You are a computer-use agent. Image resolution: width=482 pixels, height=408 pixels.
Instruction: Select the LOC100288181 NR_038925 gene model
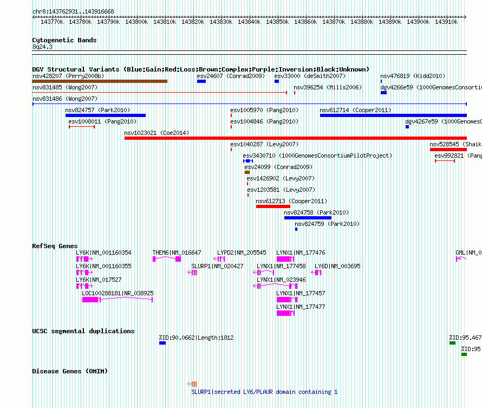point(118,300)
